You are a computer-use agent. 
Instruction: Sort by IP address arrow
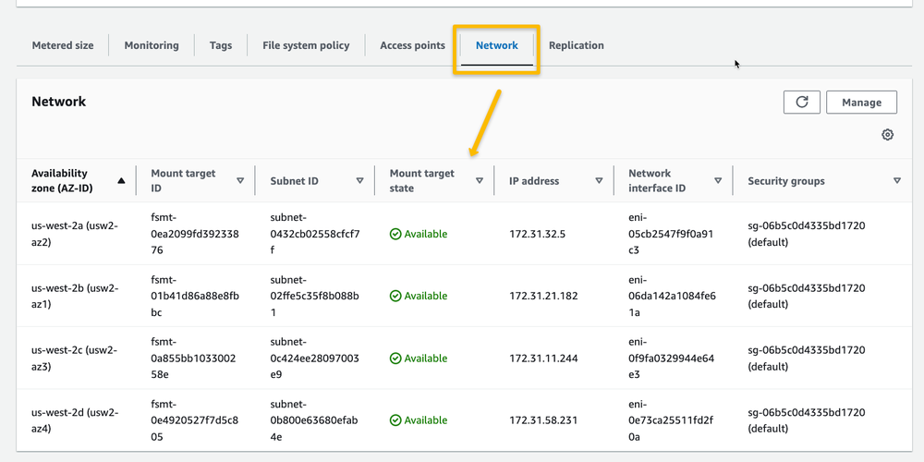[599, 181]
